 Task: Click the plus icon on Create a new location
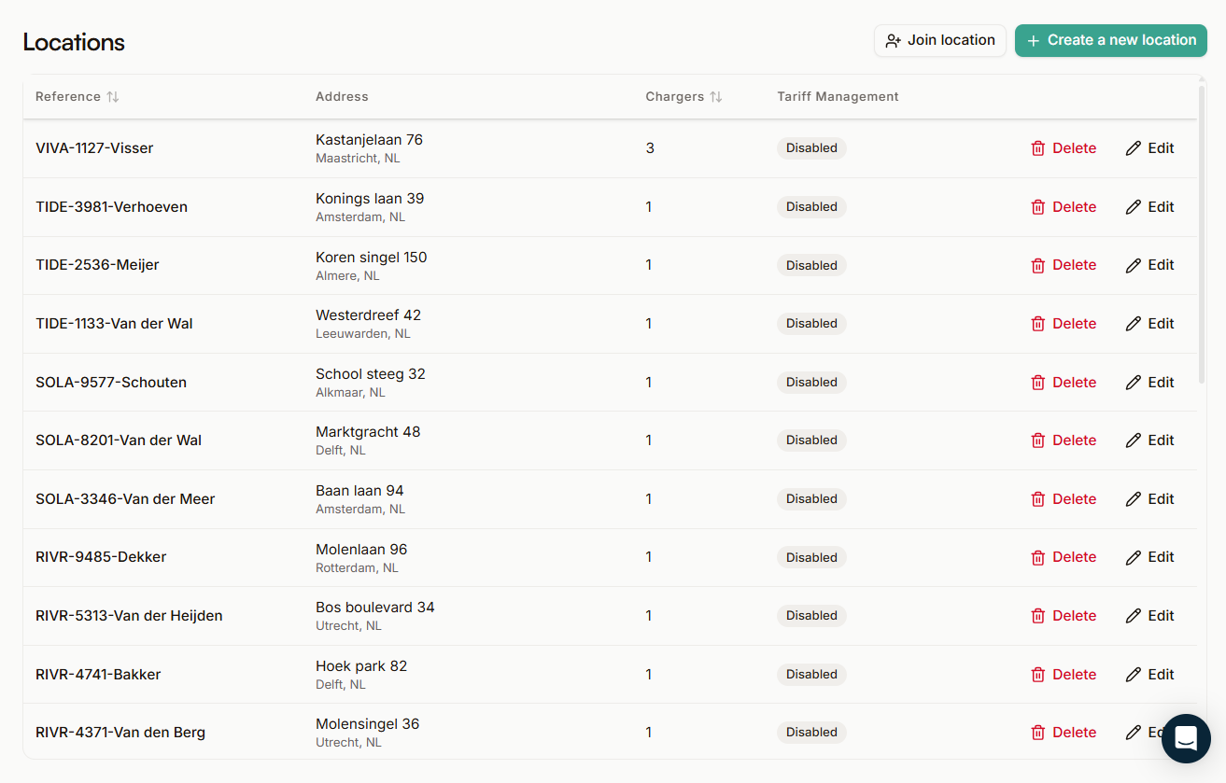(x=1033, y=40)
